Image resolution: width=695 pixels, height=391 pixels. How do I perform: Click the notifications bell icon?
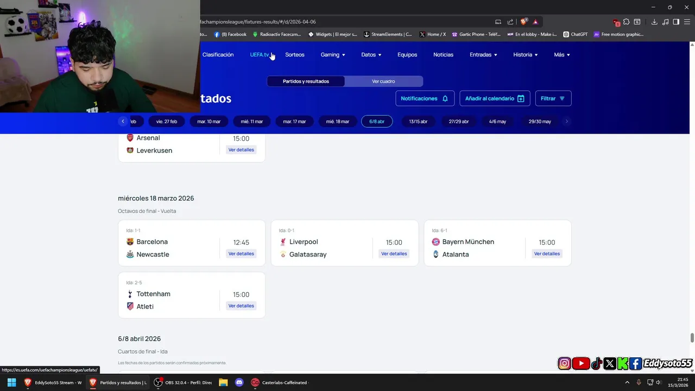click(x=445, y=98)
